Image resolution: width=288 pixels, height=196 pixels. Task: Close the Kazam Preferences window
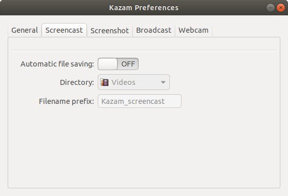281,8
